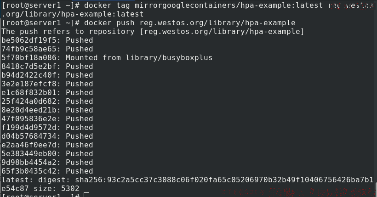
Task: Click layer ID b94d2422c40f
Action: [x=29, y=75]
